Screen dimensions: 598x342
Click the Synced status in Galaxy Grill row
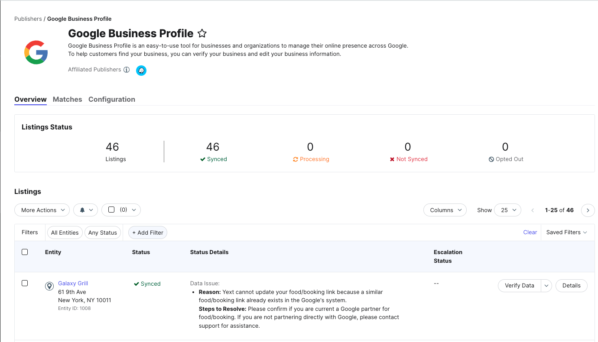pyautogui.click(x=147, y=284)
